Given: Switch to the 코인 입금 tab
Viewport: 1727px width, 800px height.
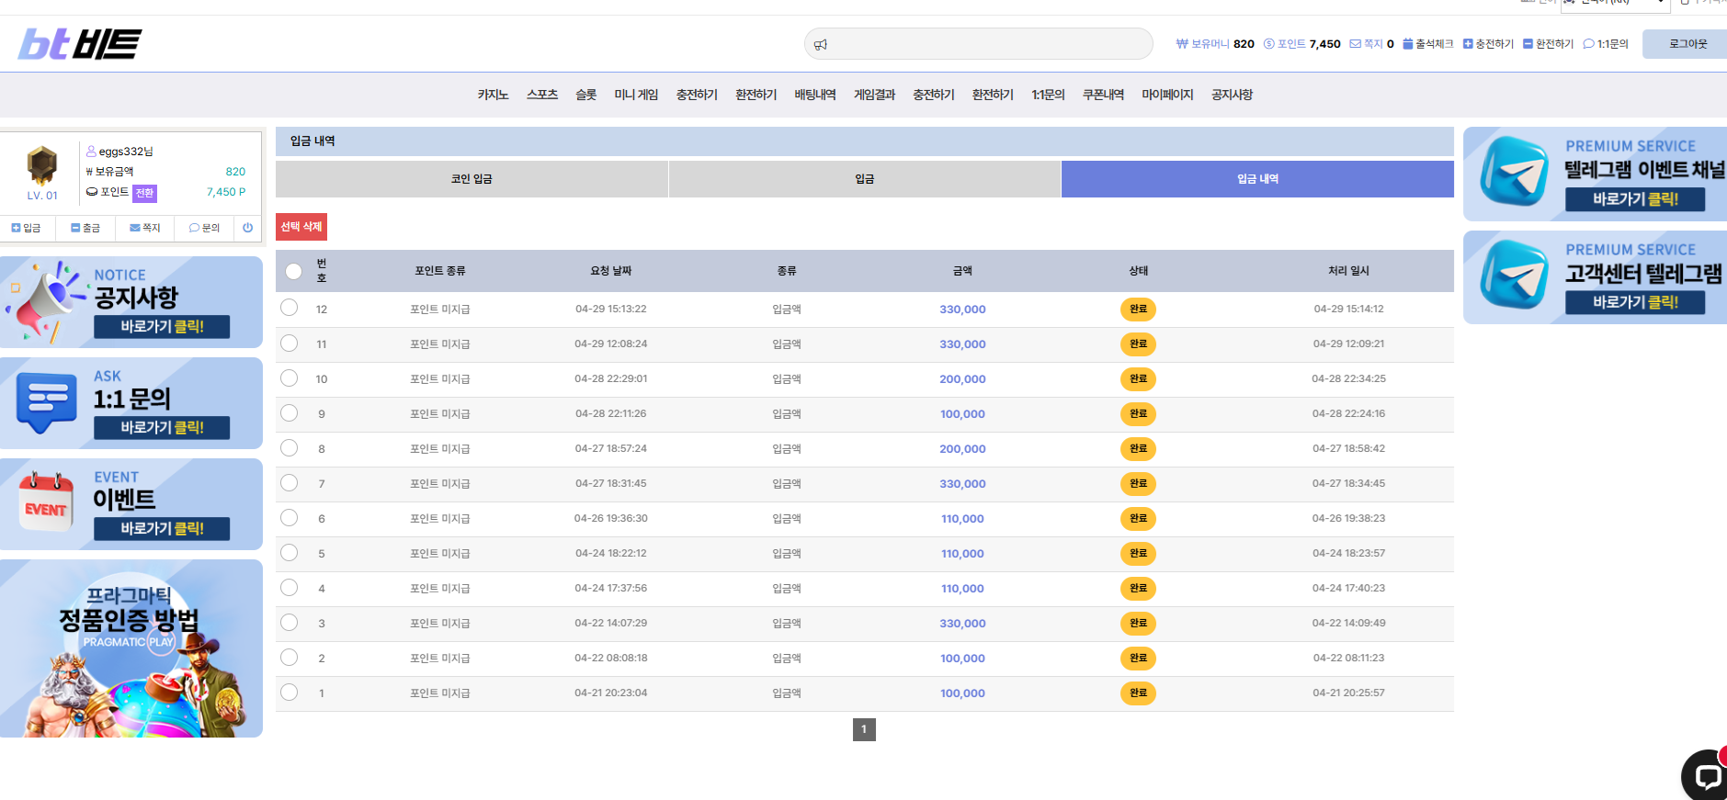Looking at the screenshot, I should [472, 179].
